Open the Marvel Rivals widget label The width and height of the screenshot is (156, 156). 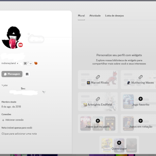click(99, 83)
